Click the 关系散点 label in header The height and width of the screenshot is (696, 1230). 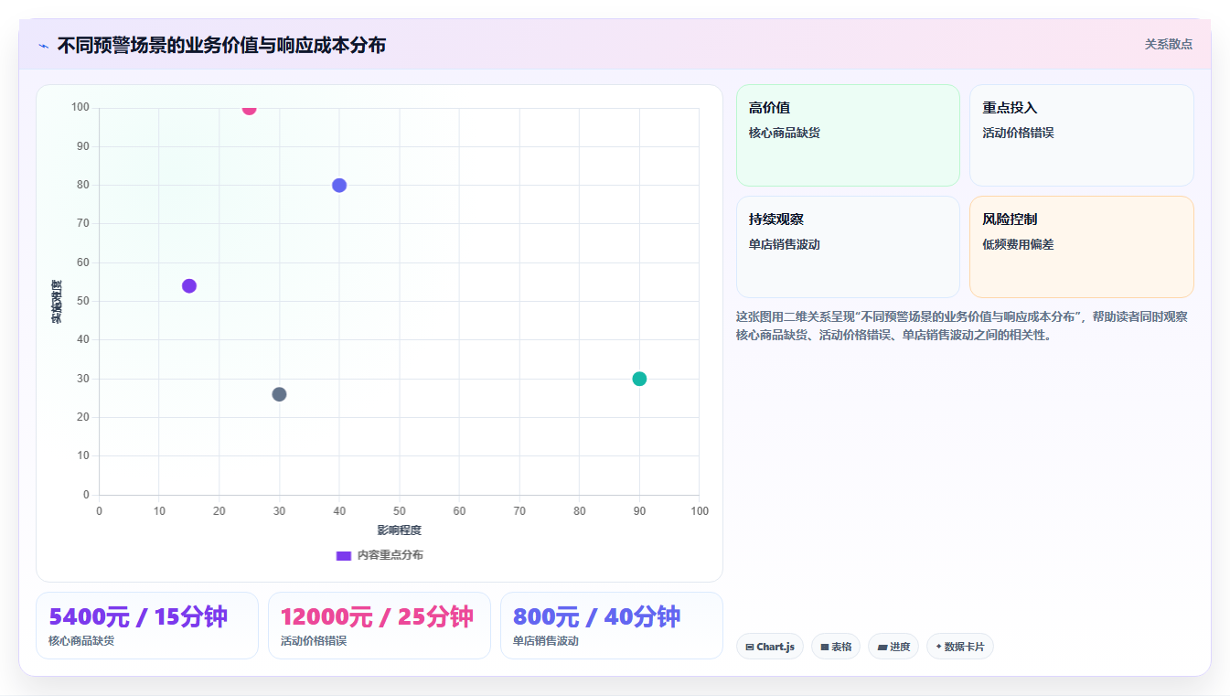click(x=1168, y=44)
